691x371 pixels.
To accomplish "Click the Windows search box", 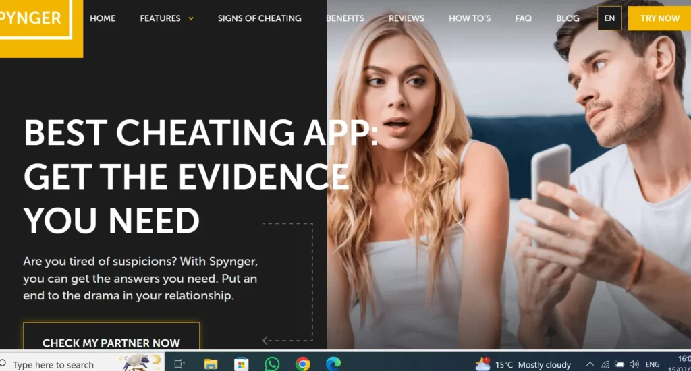I will 54,364.
